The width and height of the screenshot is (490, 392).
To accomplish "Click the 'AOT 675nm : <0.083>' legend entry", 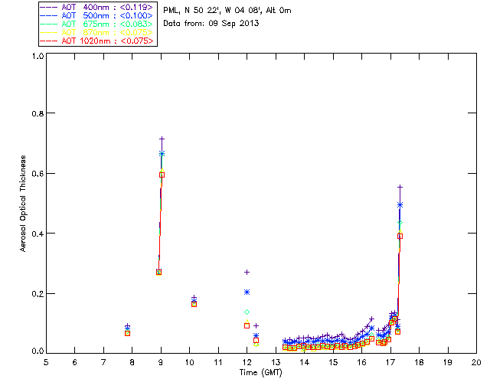I will tap(97, 24).
